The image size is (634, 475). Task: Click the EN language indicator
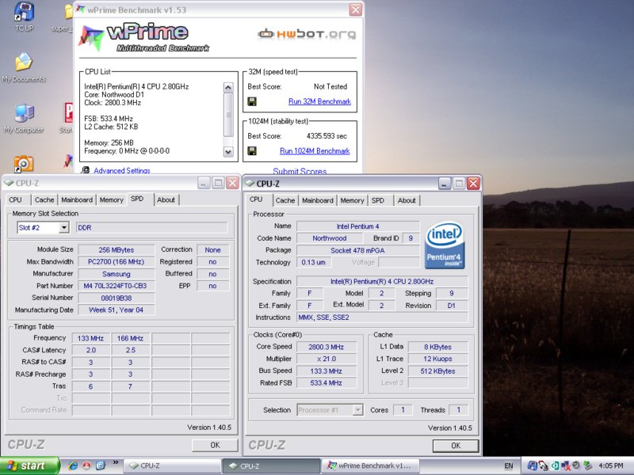(509, 465)
